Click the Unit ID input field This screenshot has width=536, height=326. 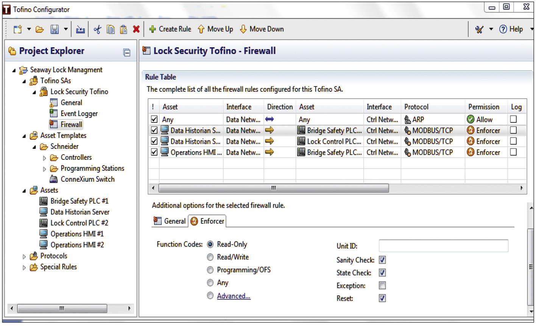(443, 246)
